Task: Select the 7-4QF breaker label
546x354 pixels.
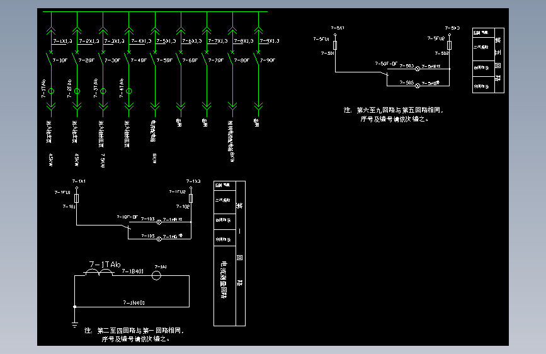Action: (139, 60)
